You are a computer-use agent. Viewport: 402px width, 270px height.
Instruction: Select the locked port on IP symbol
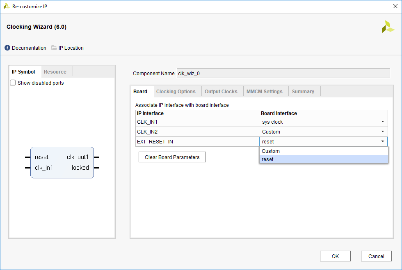click(80, 168)
